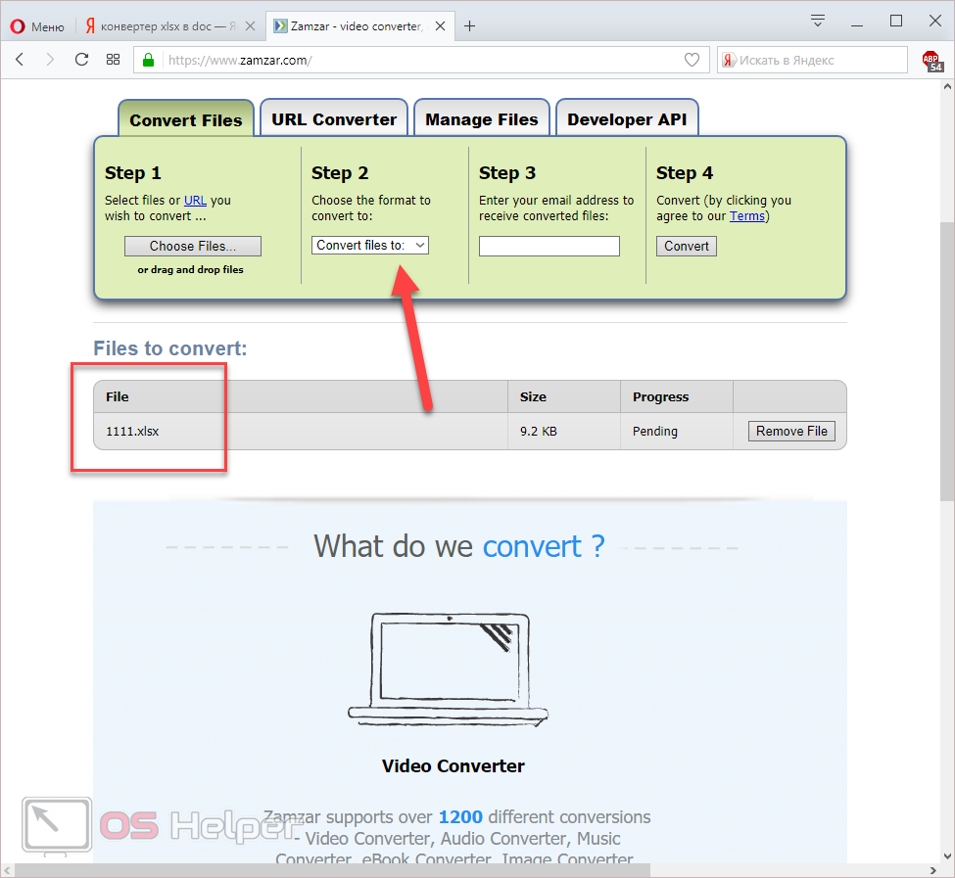Remove File 1111.xlsx from the list
The image size is (955, 878).
791,431
